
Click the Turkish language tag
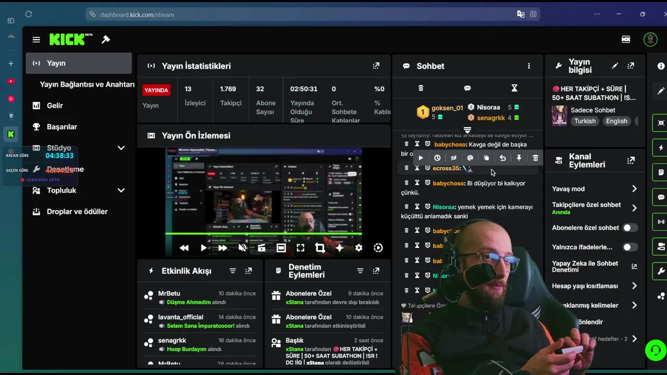[x=585, y=121]
